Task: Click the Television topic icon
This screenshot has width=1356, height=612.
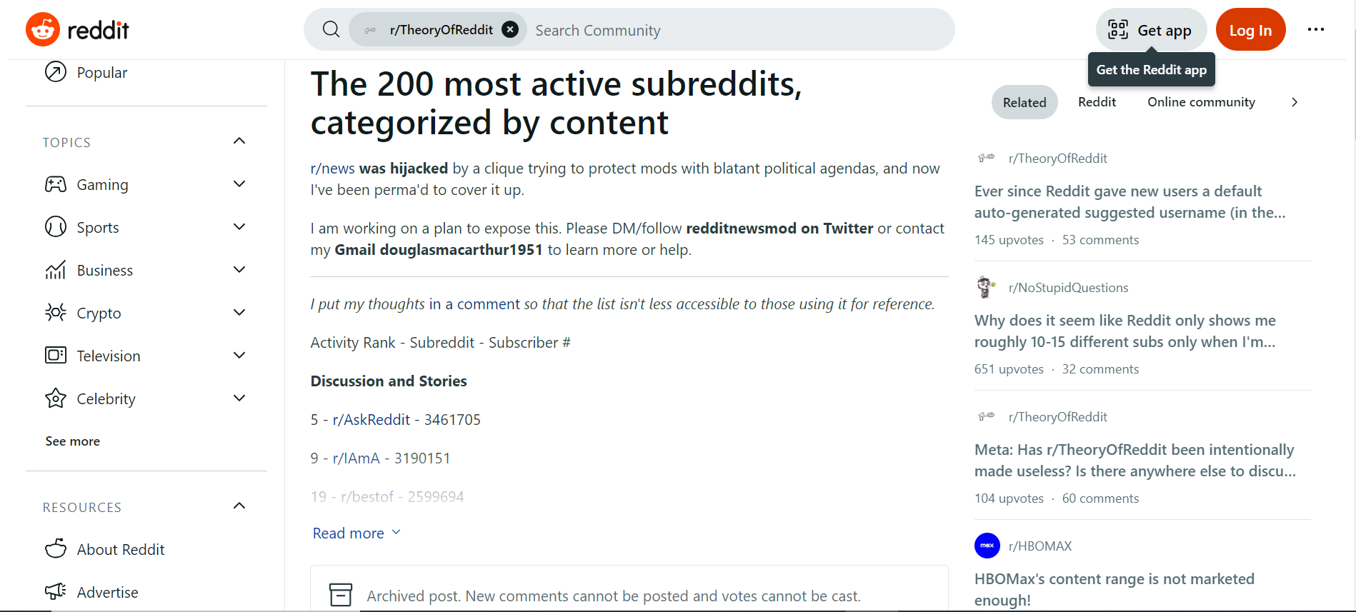Action: click(x=54, y=355)
